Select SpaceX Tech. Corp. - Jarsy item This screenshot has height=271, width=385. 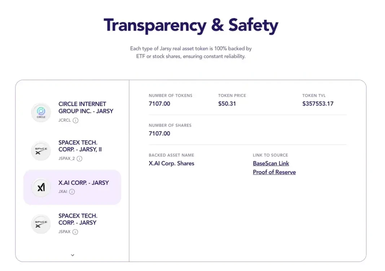point(72,223)
